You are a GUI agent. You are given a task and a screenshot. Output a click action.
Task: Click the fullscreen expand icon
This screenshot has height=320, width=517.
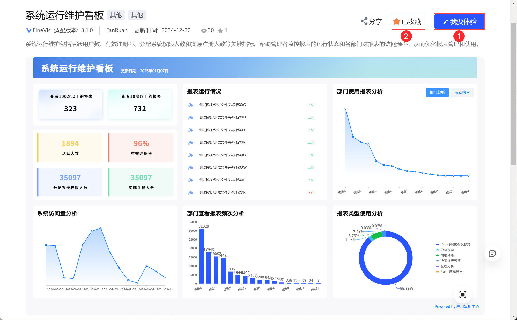(x=462, y=294)
